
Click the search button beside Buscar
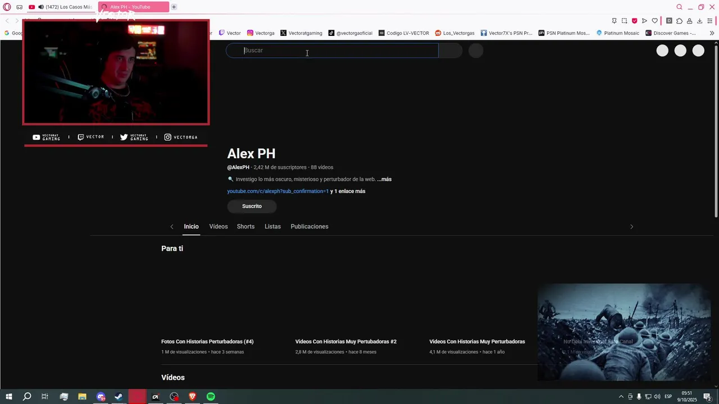click(x=450, y=50)
